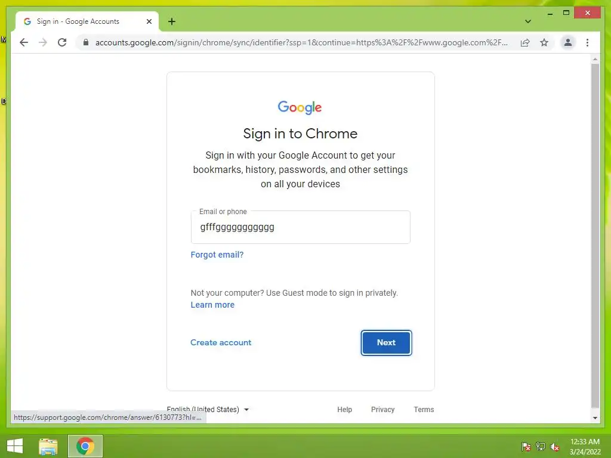The height and width of the screenshot is (458, 611).
Task: Select the Sign in - Google Accounts tab
Action: 87,21
